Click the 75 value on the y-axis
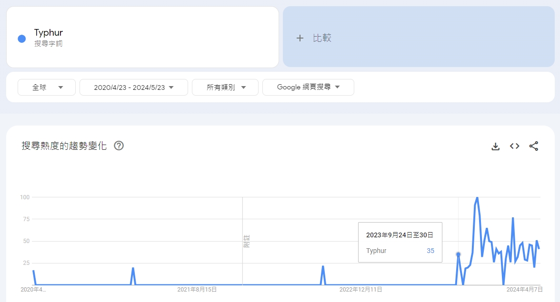The height and width of the screenshot is (302, 560). tap(26, 219)
